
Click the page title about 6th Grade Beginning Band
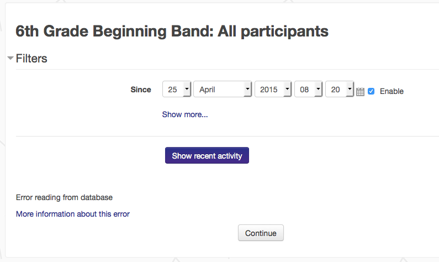(x=172, y=31)
